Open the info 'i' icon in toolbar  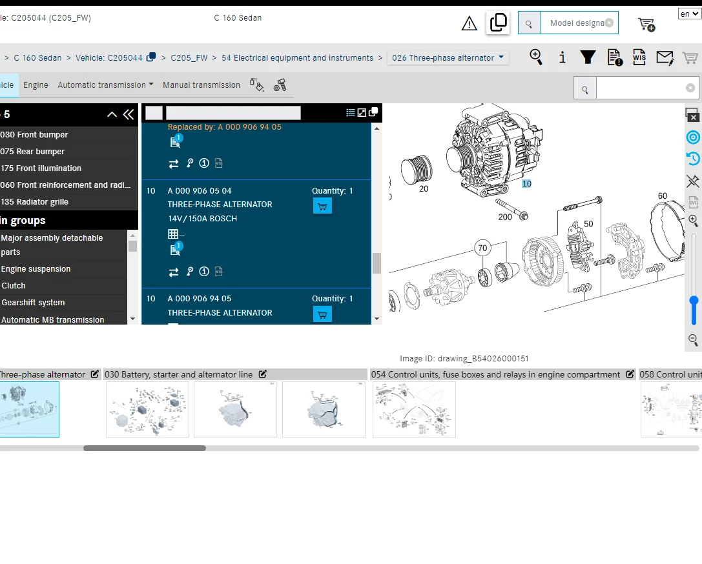click(563, 57)
